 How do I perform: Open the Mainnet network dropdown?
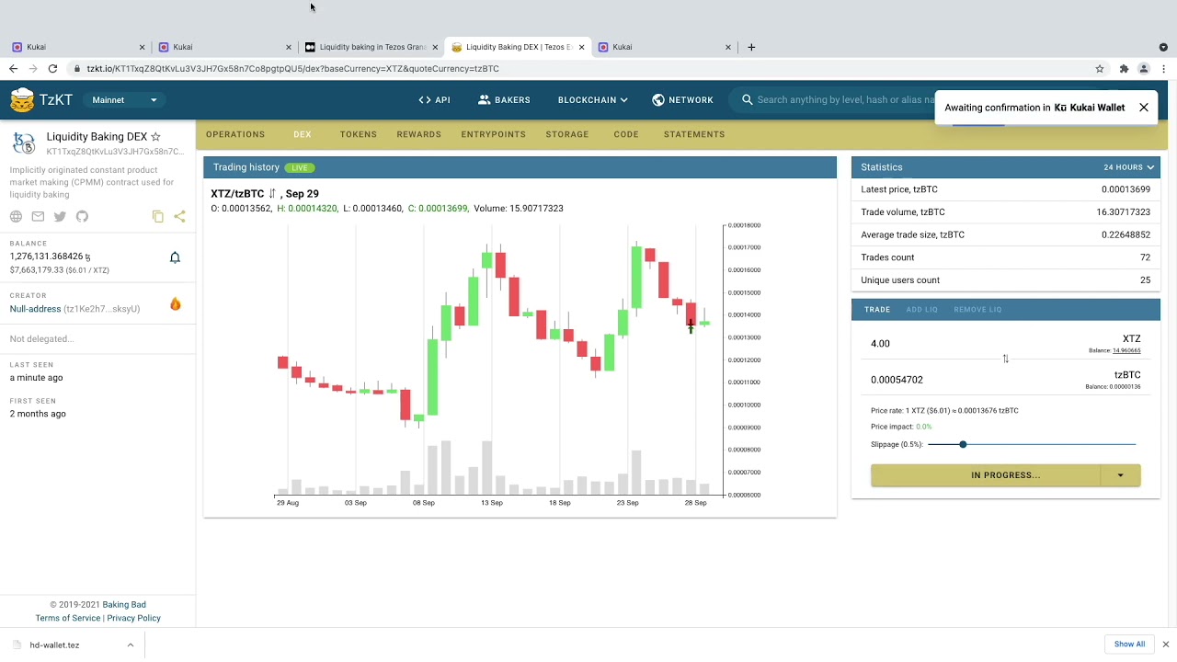(x=125, y=99)
